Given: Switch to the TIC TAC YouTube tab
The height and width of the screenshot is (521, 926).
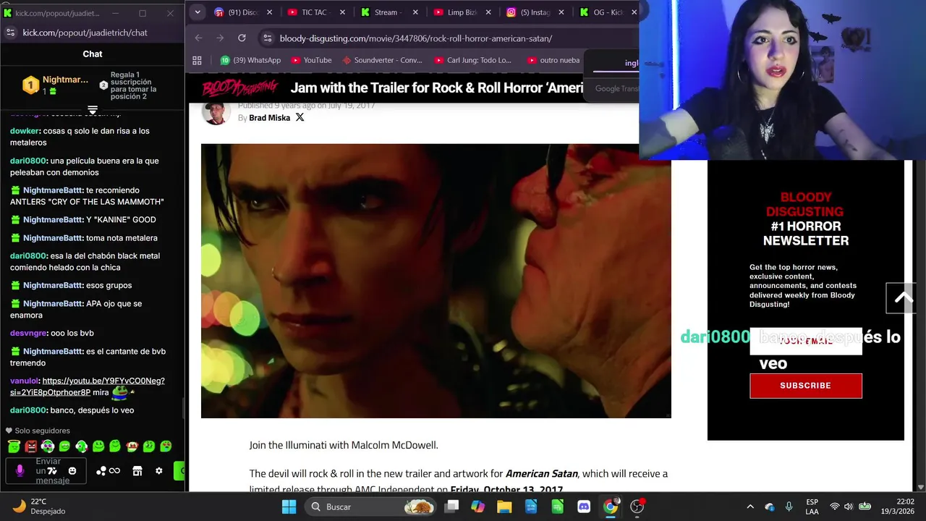Looking at the screenshot, I should click(x=316, y=12).
